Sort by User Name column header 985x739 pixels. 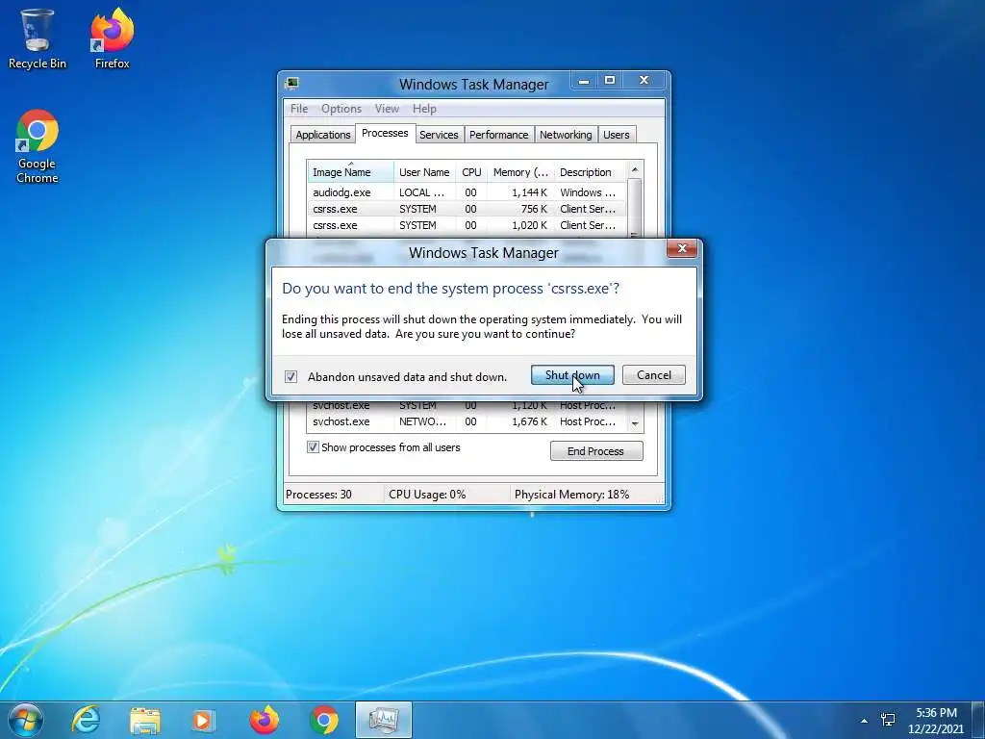click(424, 171)
